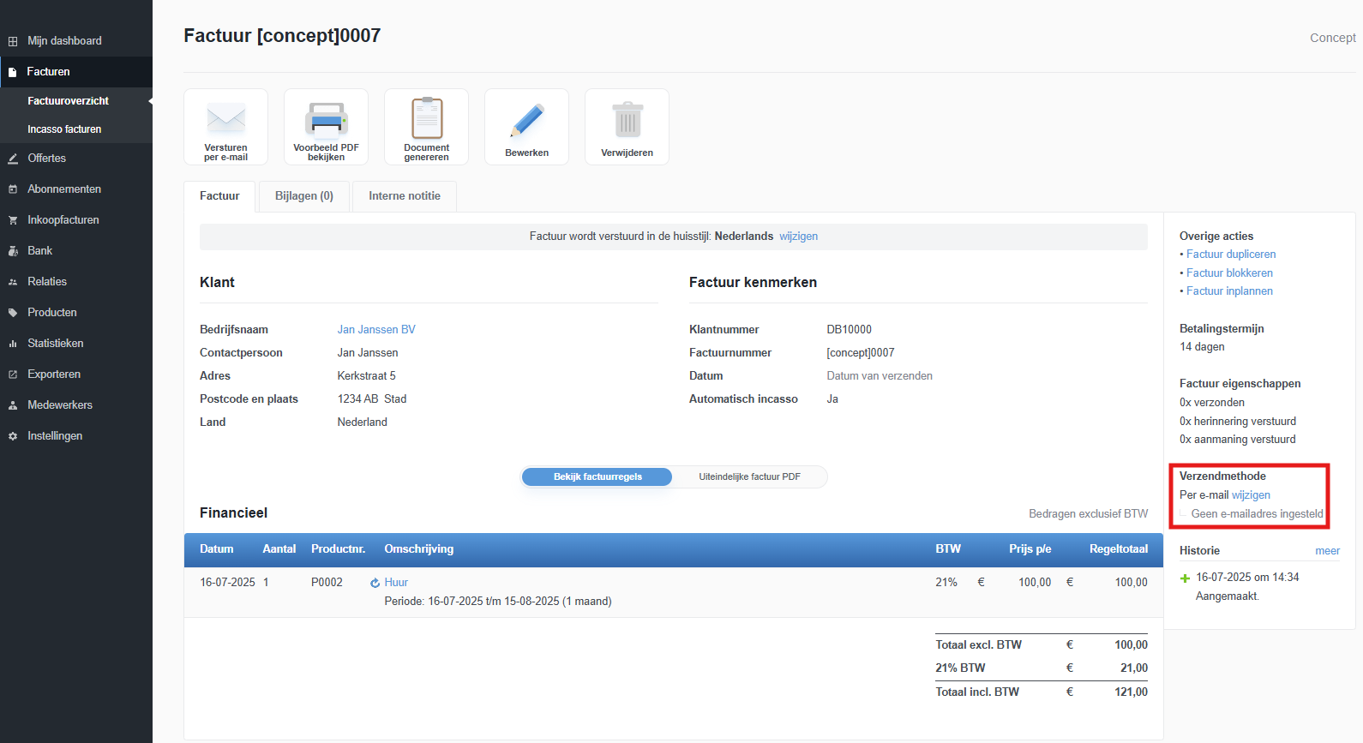
Task: Open the Jan Janssen BV customer link
Action: (376, 330)
